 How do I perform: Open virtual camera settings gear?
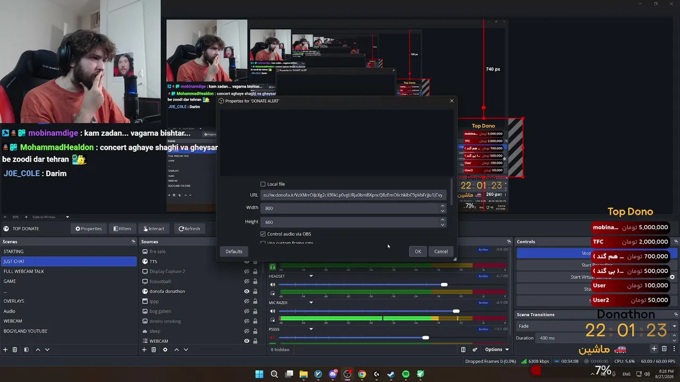(672, 277)
